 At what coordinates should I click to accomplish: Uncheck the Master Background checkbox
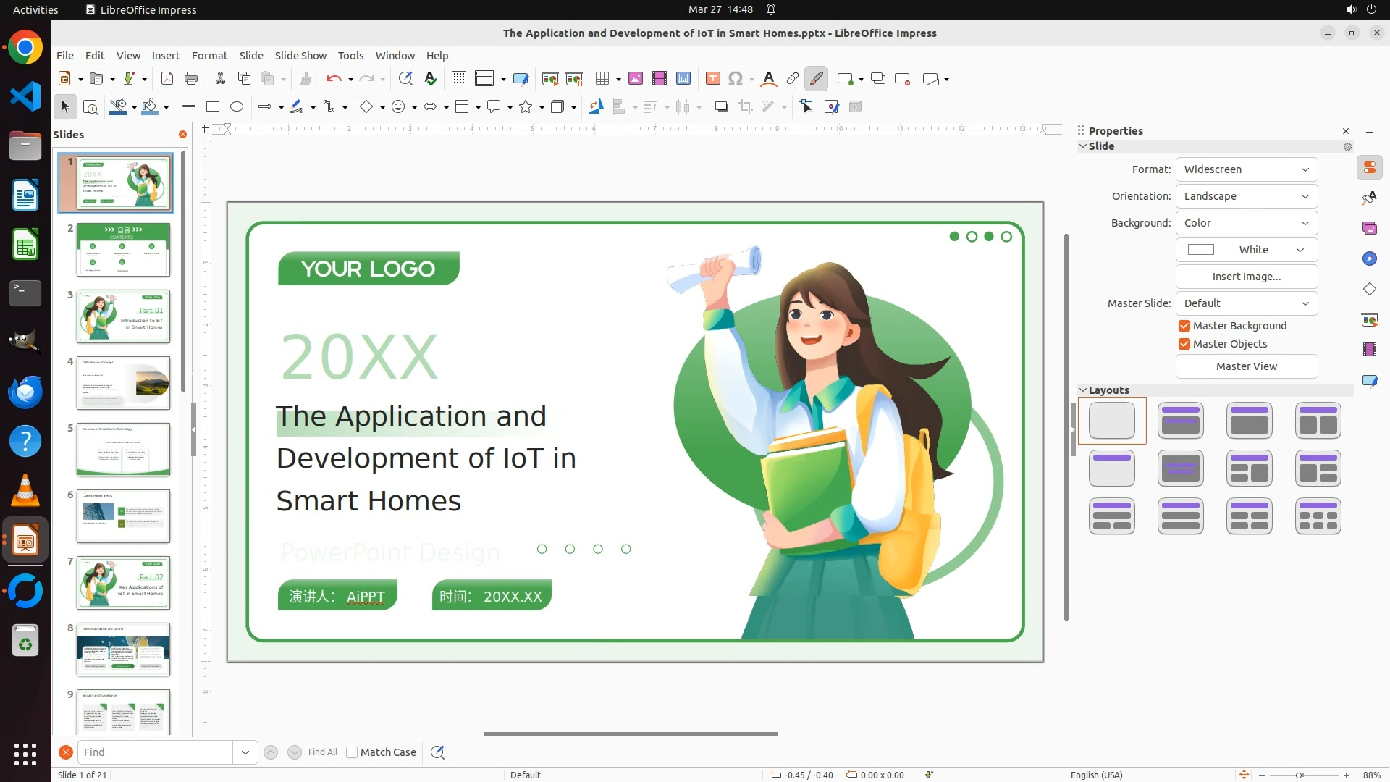[1184, 326]
